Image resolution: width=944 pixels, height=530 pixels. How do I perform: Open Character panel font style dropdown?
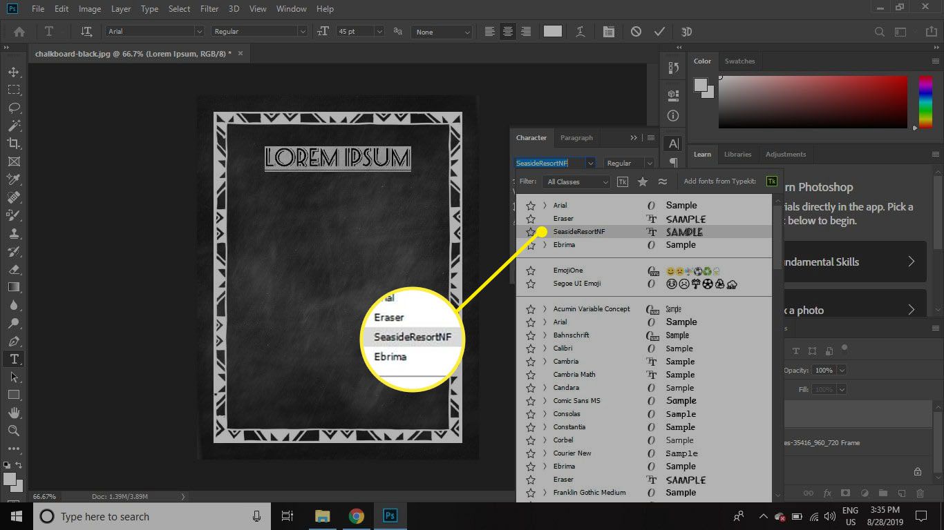(x=649, y=164)
